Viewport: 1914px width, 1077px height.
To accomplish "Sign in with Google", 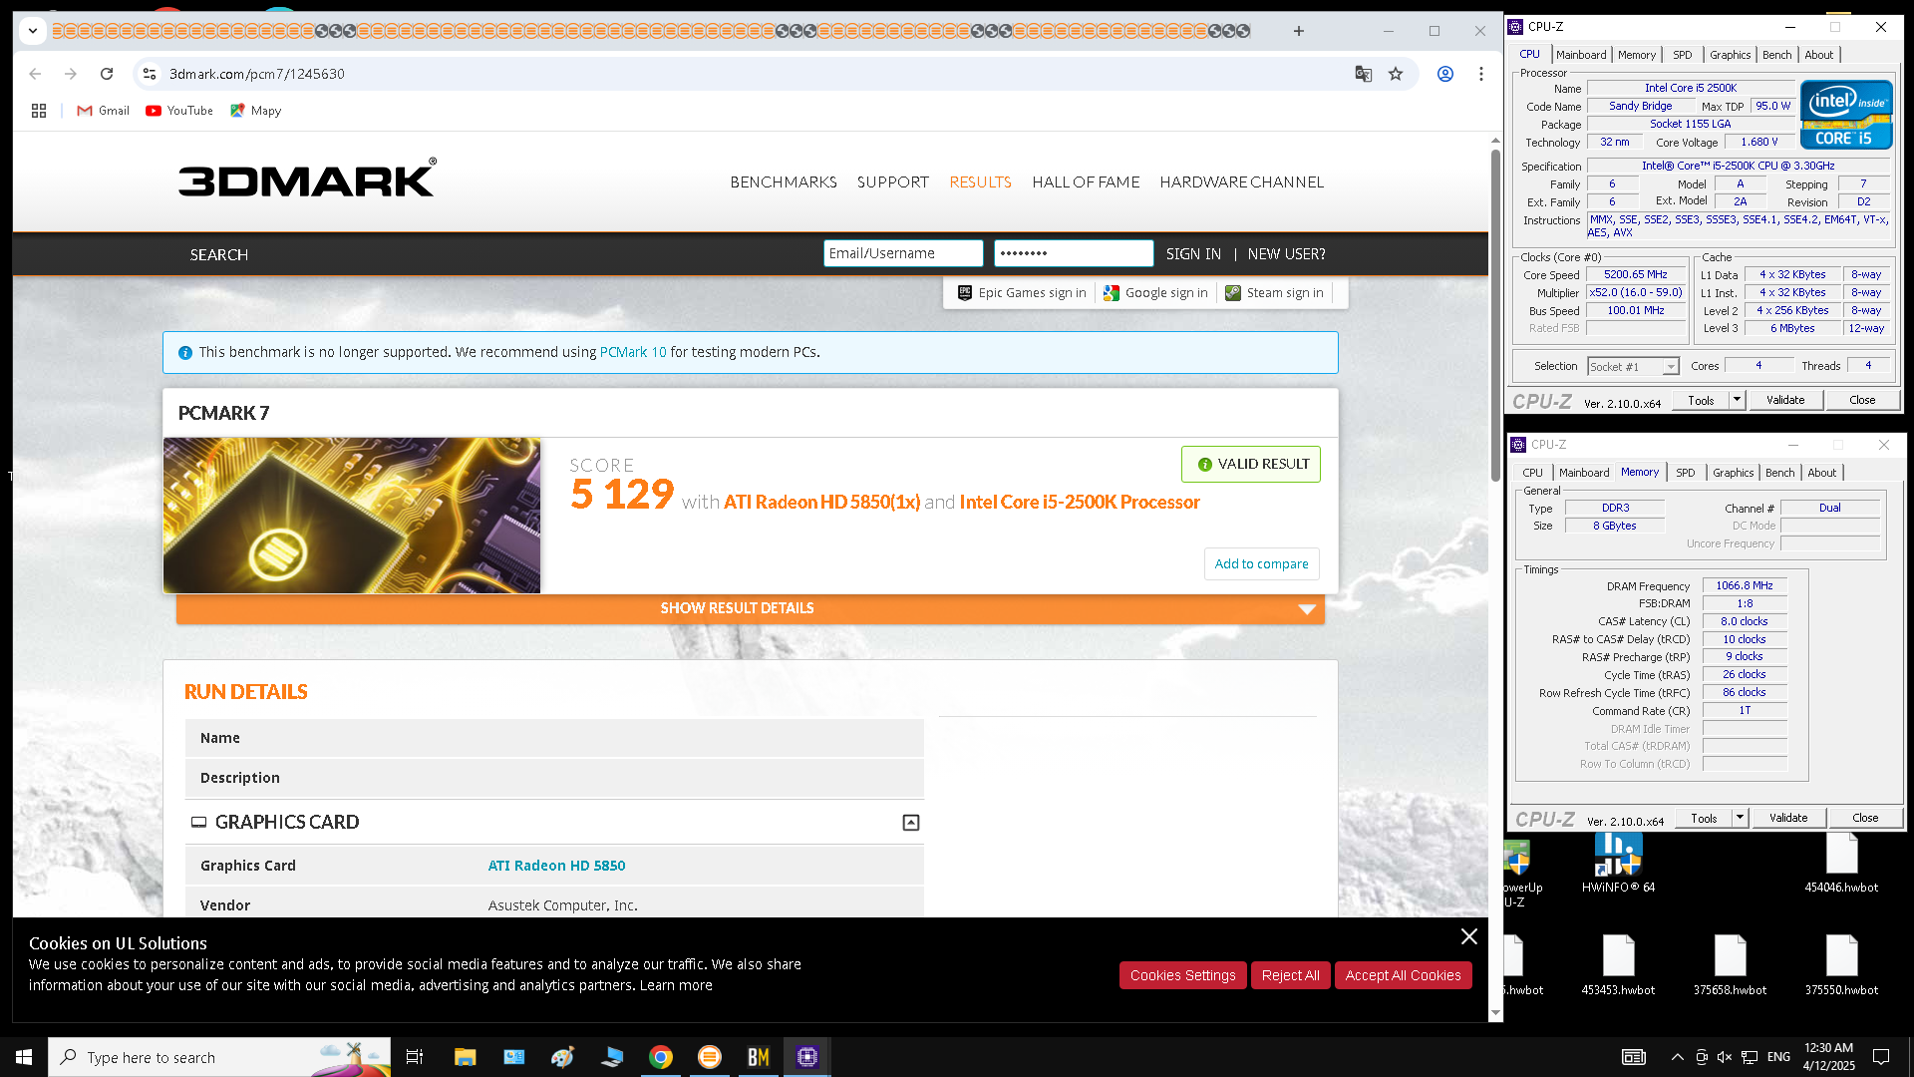I will point(1155,293).
